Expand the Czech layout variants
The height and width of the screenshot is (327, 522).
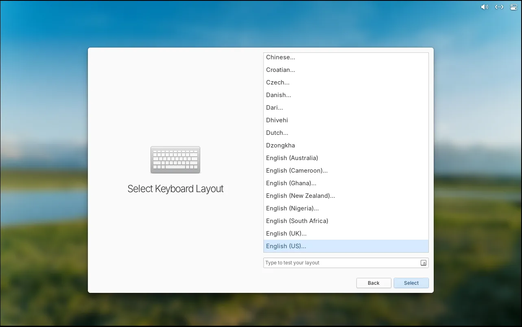[278, 82]
